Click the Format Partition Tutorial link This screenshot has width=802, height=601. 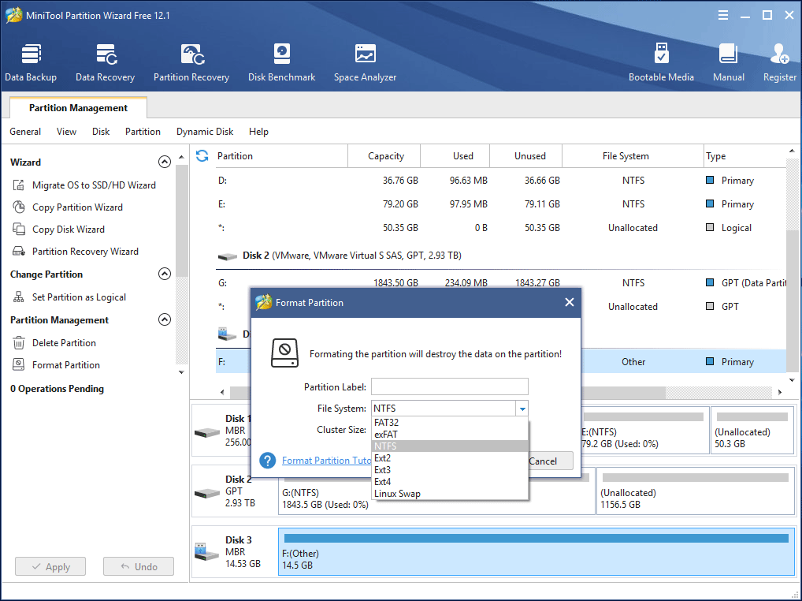pyautogui.click(x=326, y=461)
